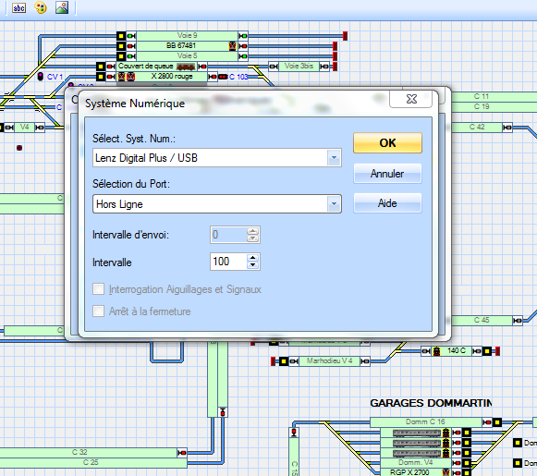537x476 pixels.
Task: Select the abc text tool in toolbar
Action: pos(18,7)
